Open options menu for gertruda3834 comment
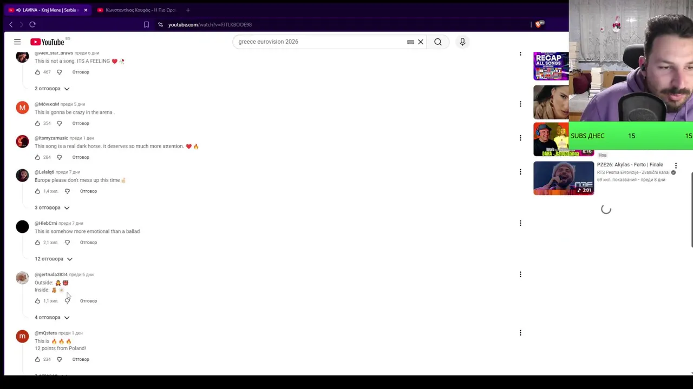 (520, 274)
